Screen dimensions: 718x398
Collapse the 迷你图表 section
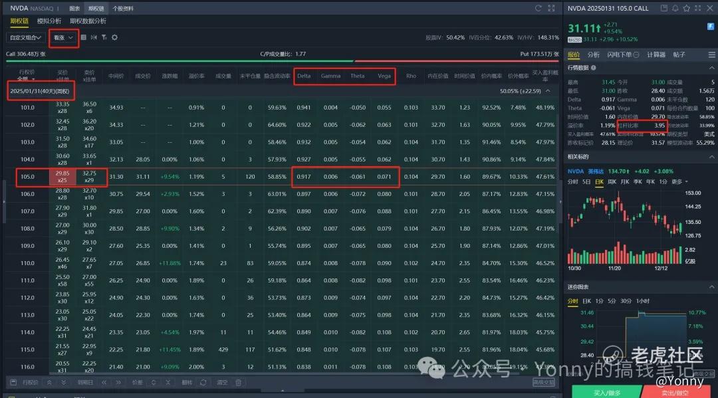click(x=711, y=287)
